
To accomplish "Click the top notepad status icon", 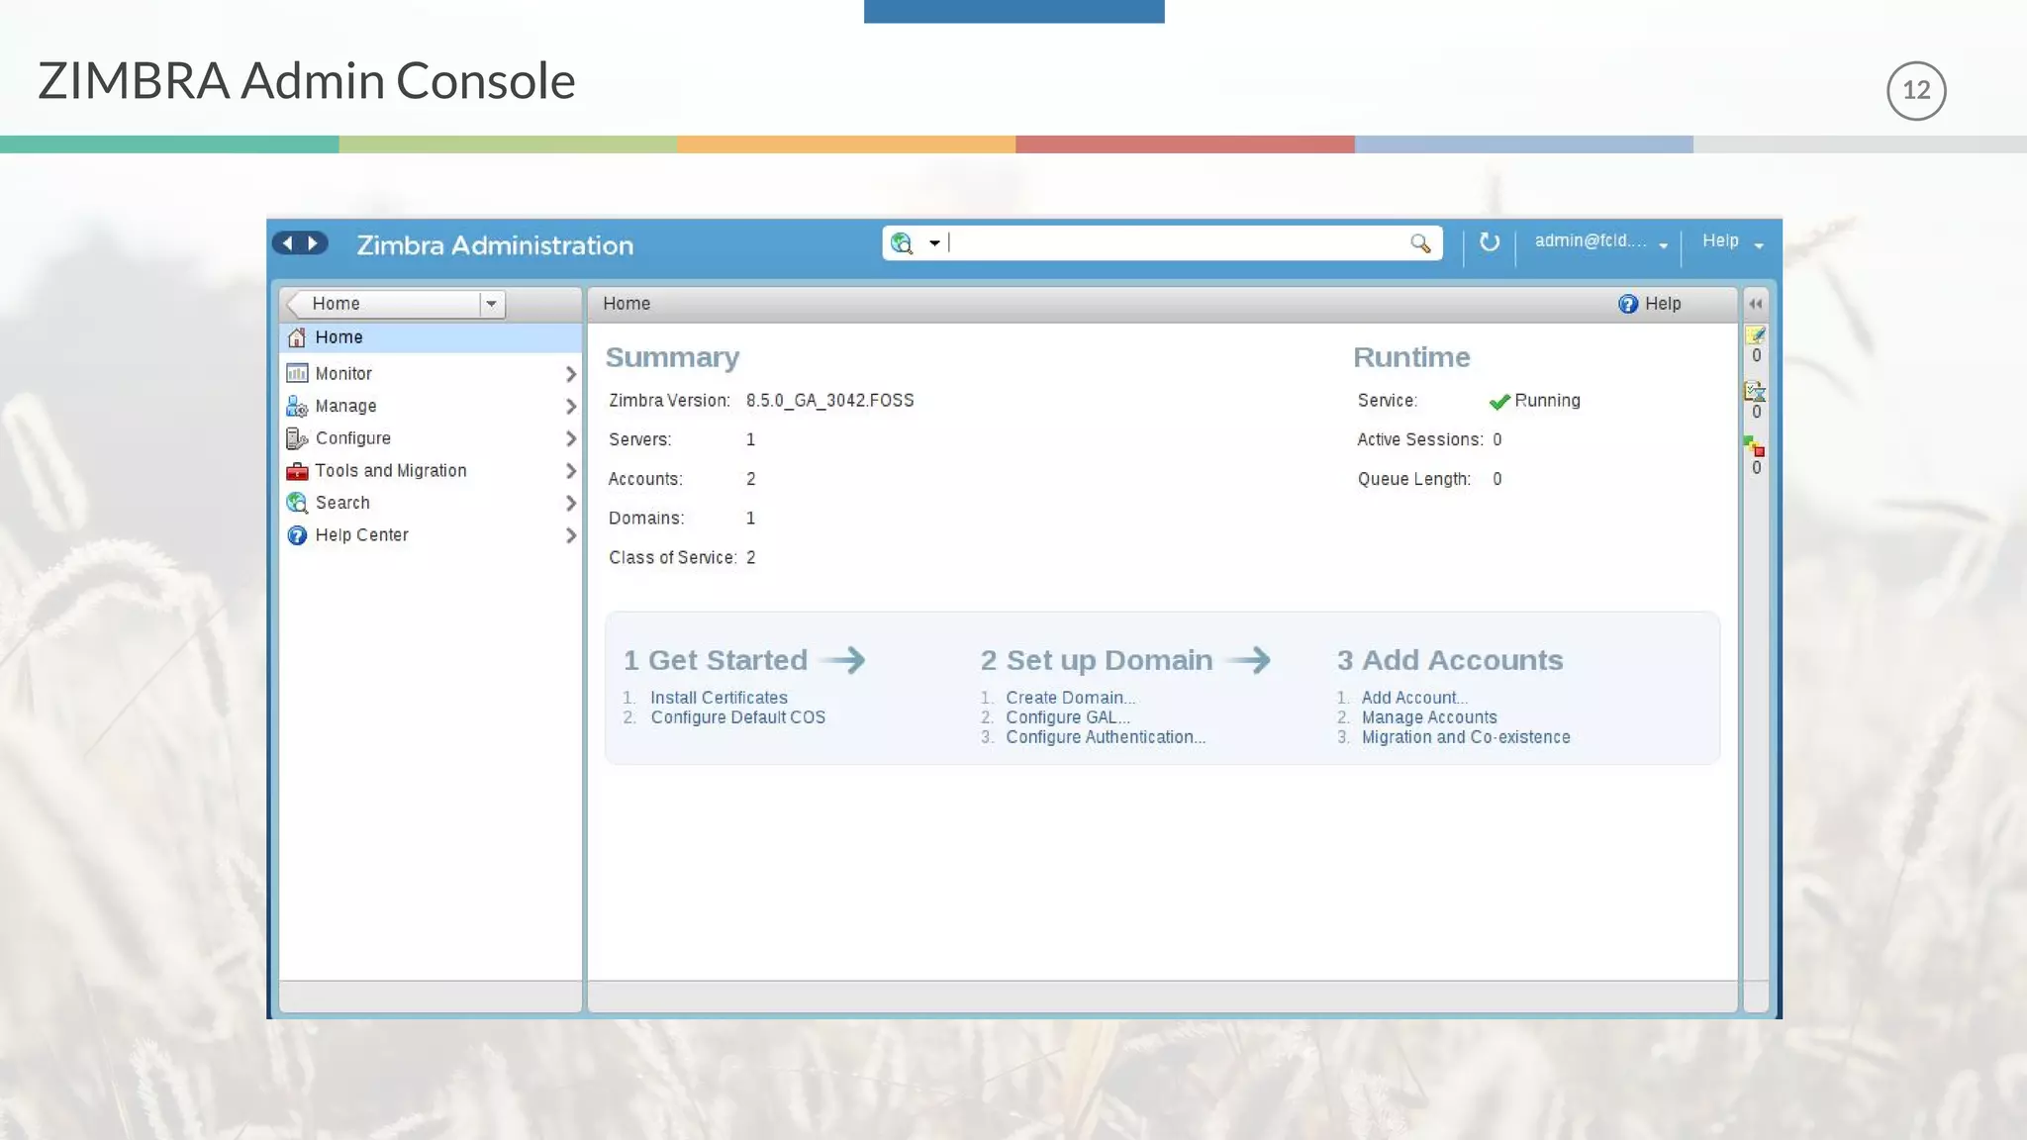I will (1755, 334).
